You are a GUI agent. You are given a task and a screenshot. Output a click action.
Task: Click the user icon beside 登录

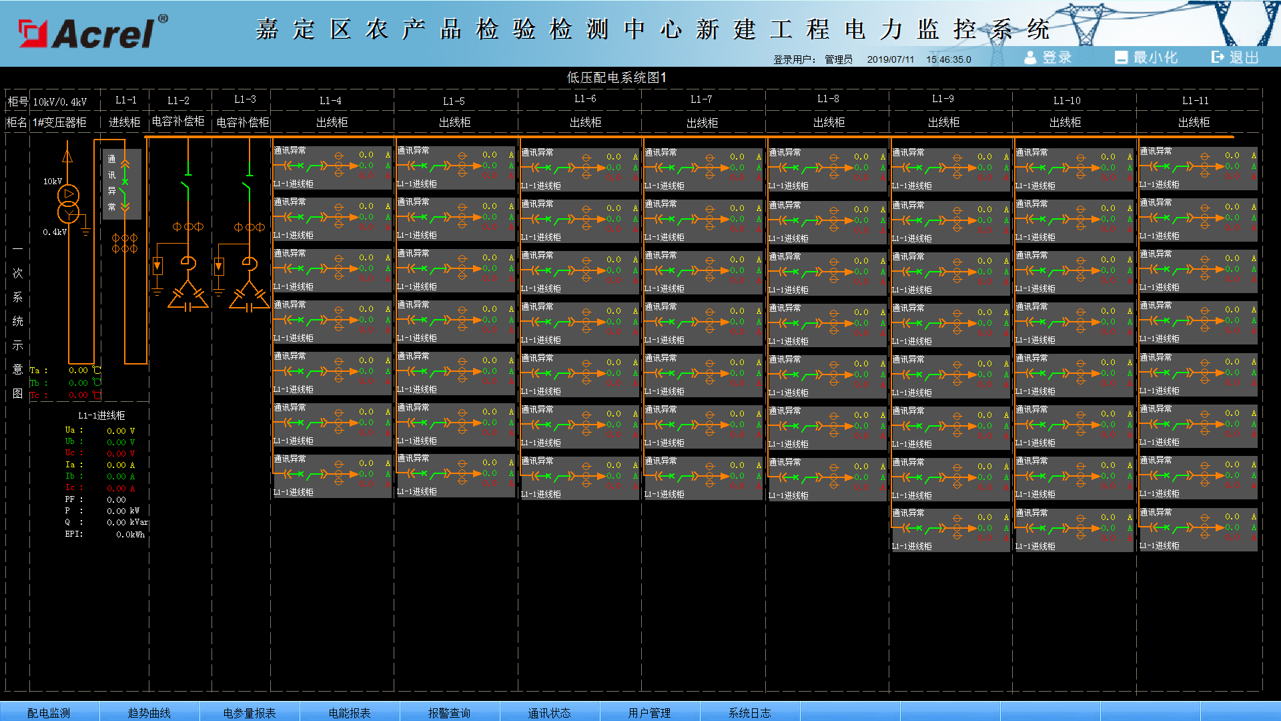click(x=1030, y=57)
